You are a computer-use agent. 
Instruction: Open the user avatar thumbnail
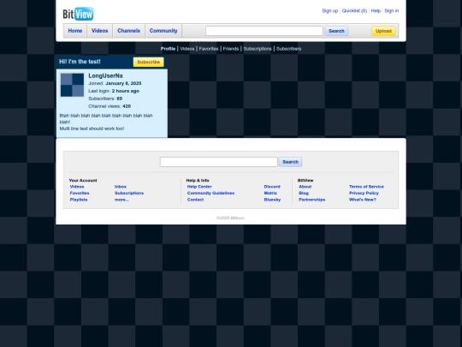72,85
